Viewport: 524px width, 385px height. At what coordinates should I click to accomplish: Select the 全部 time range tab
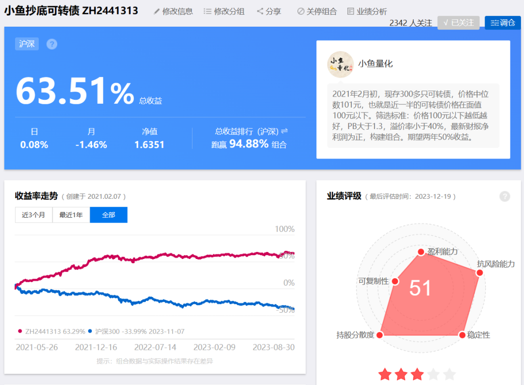pyautogui.click(x=109, y=215)
